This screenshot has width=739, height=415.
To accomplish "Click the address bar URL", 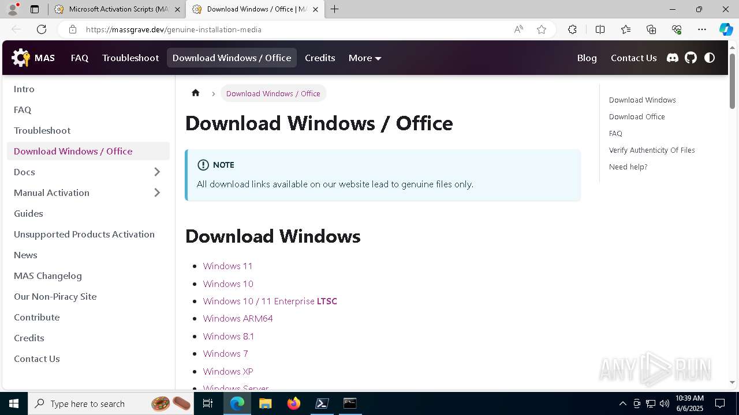I will pyautogui.click(x=174, y=29).
